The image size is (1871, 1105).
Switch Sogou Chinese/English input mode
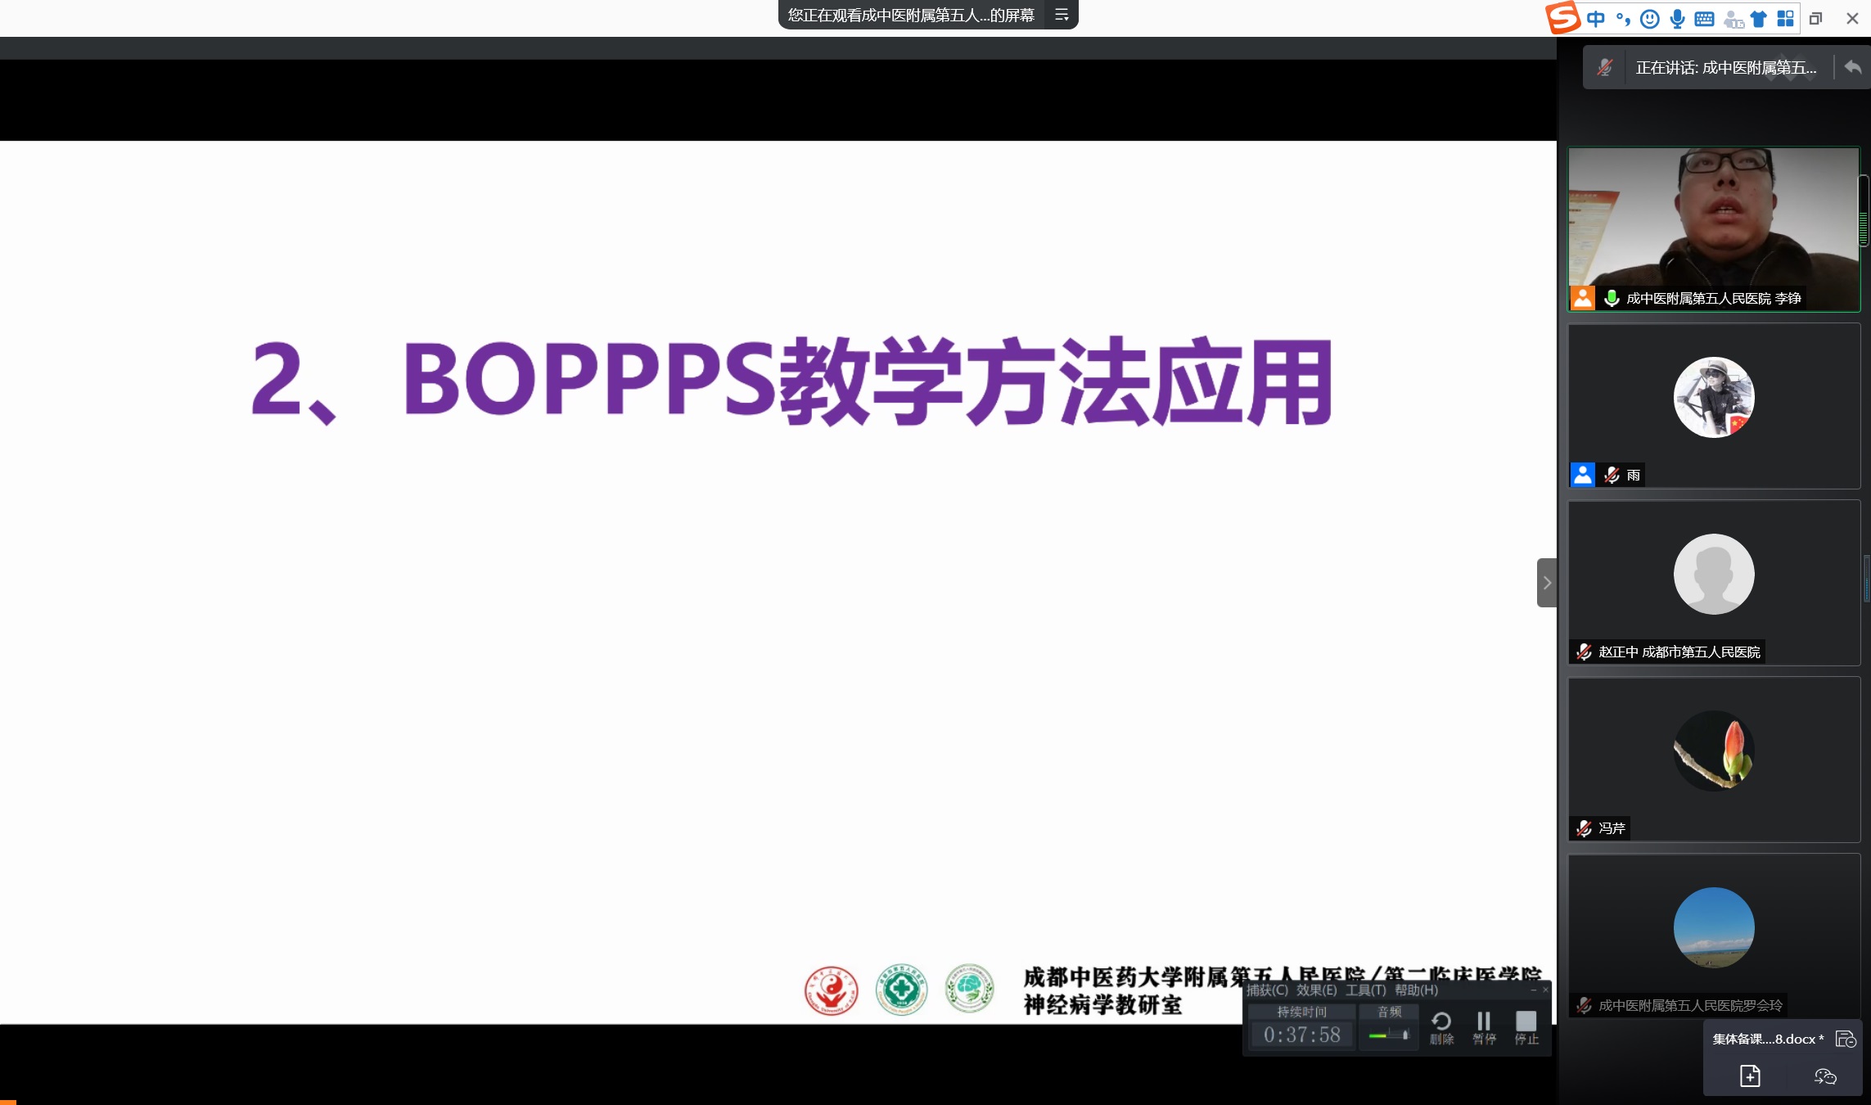[x=1595, y=19]
